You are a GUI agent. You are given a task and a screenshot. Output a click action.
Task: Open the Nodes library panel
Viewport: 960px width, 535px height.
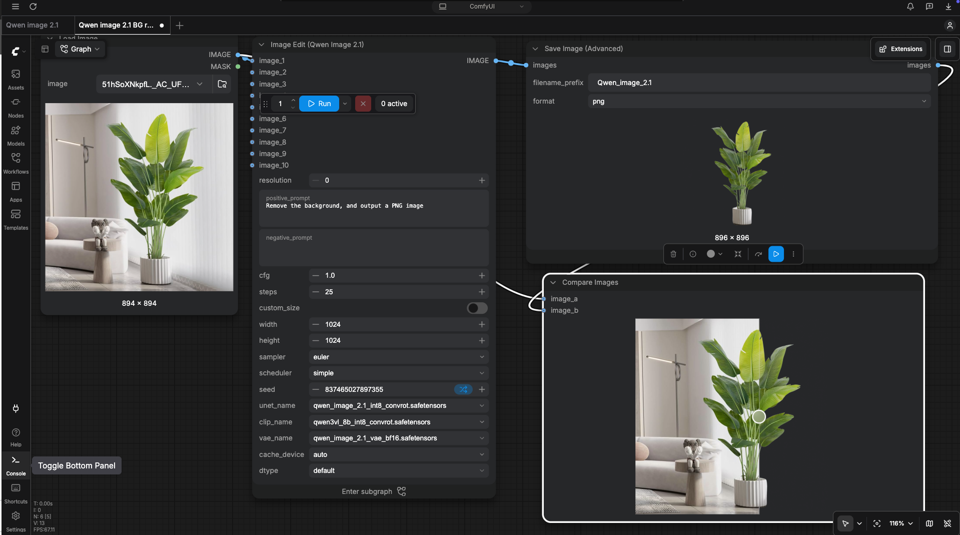[16, 107]
